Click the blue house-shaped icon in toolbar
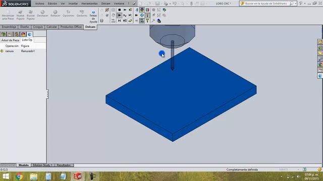The width and height of the screenshot is (323, 181). click(159, 21)
